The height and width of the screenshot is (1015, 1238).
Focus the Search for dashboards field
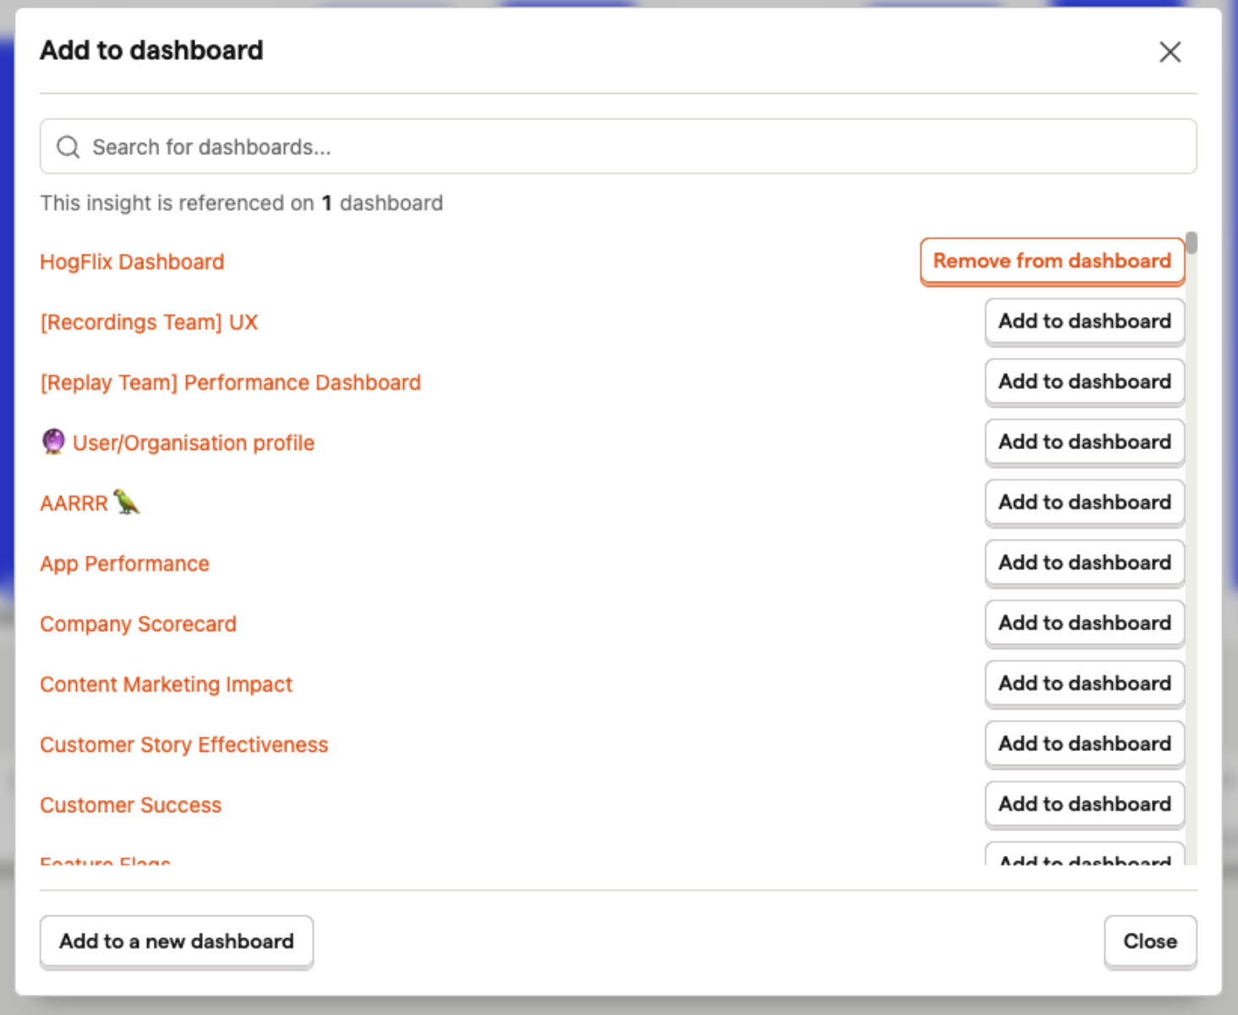(x=618, y=146)
